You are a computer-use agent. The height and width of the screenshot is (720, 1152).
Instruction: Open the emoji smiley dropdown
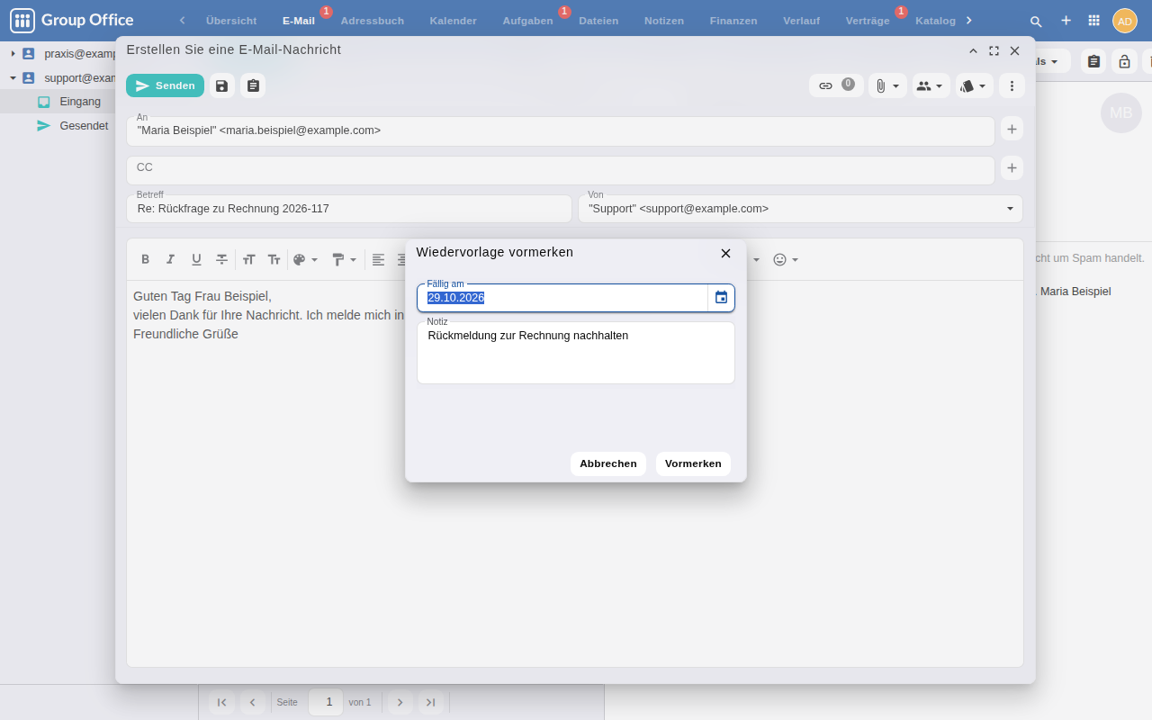coord(786,259)
